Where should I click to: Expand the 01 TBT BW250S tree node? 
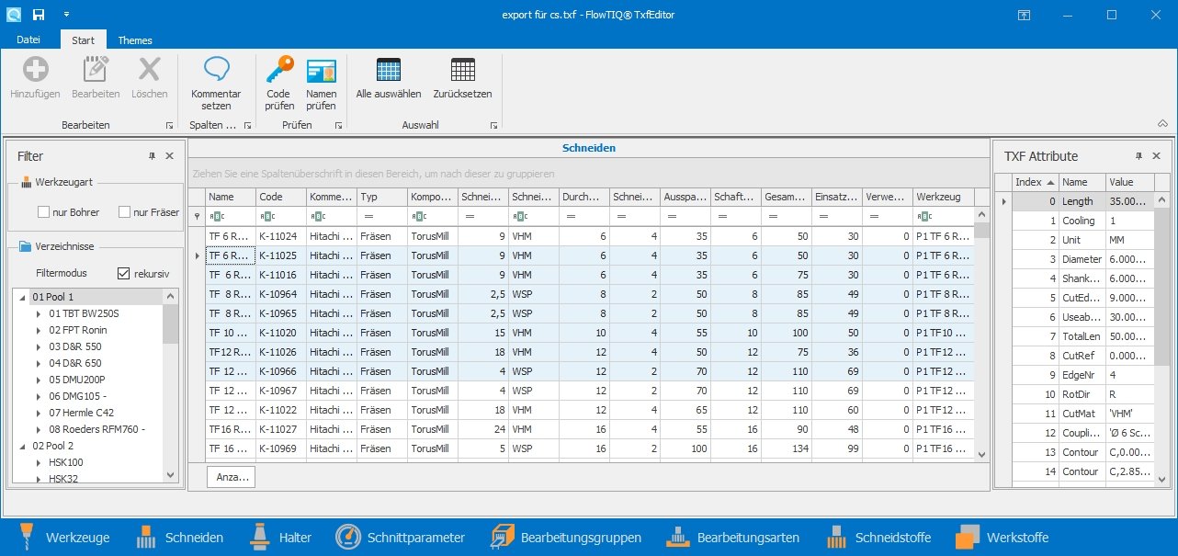click(39, 313)
